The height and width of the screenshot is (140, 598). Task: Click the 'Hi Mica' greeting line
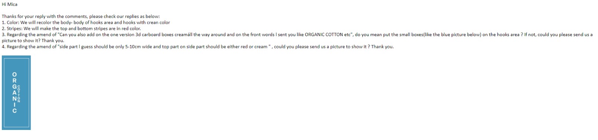(10, 4)
